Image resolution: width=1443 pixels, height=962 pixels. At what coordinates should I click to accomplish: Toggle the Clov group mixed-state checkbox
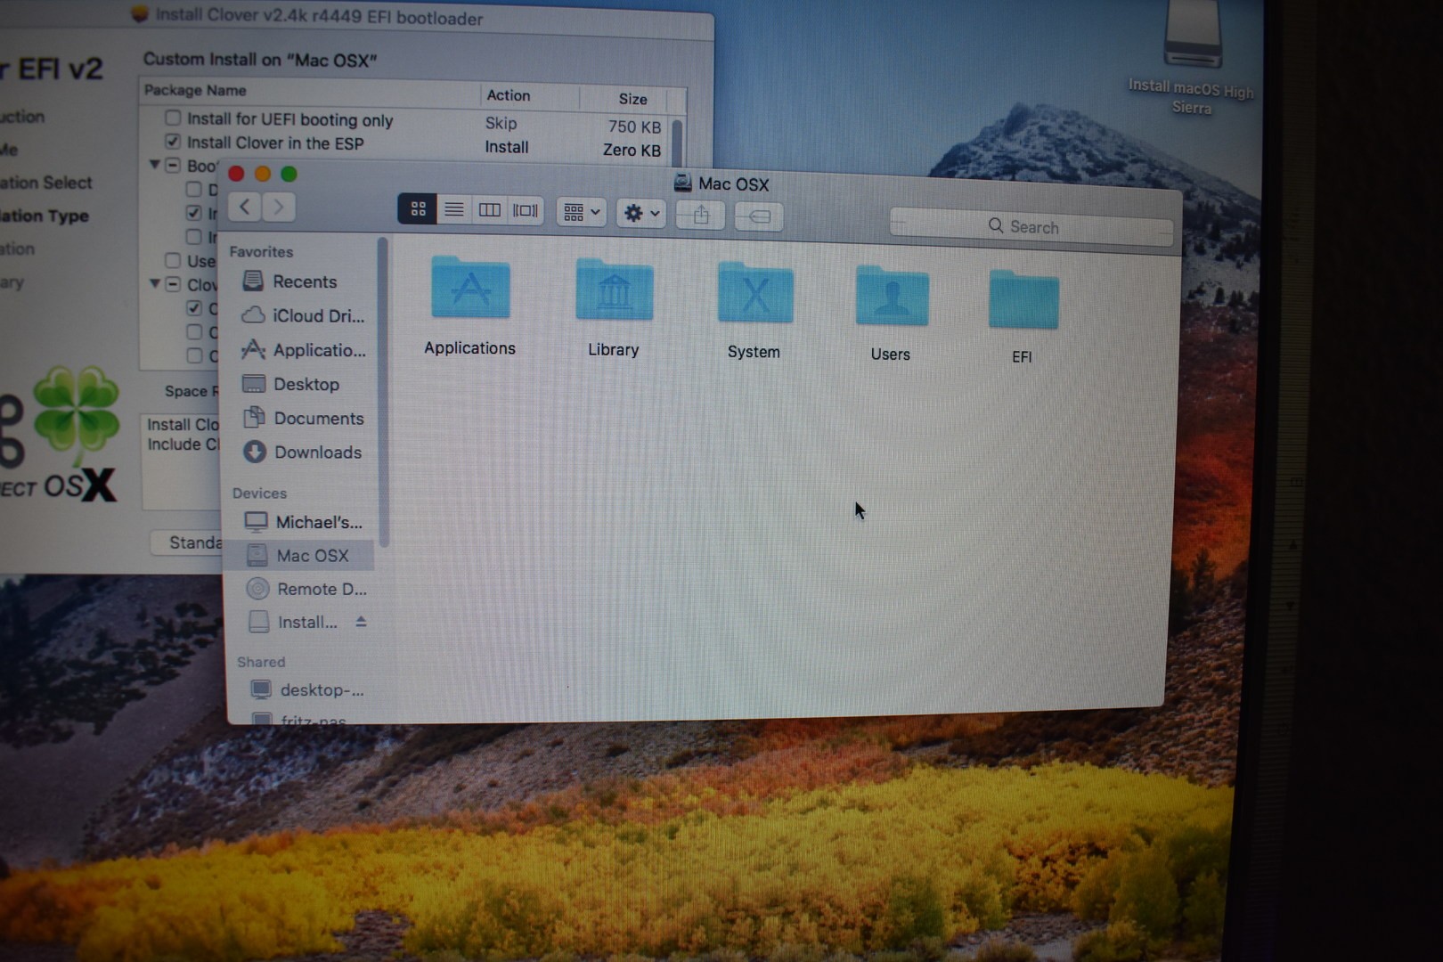(x=173, y=284)
